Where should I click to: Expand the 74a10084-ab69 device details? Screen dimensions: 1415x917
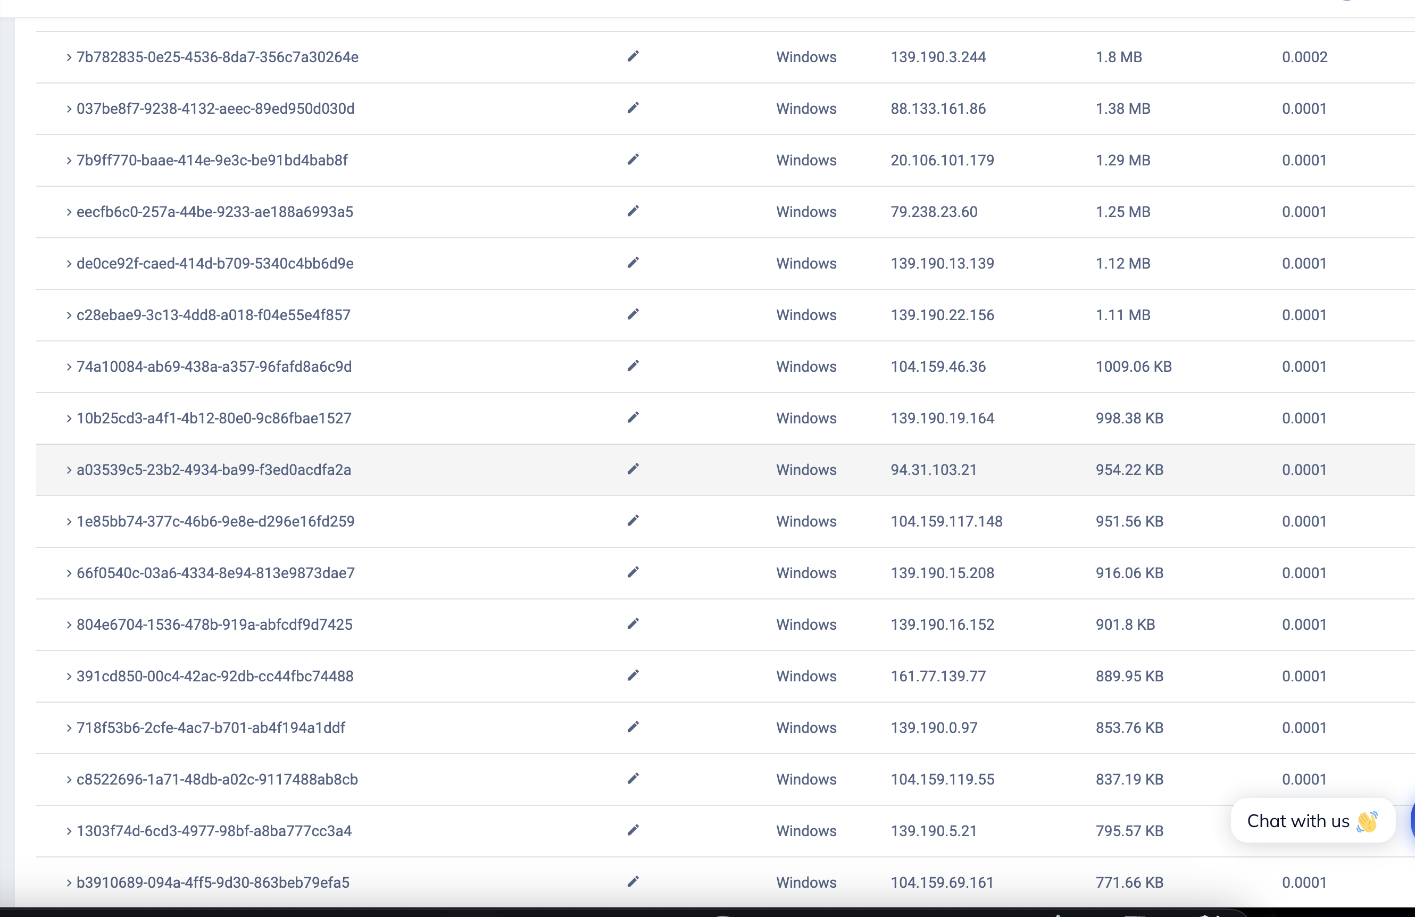coord(69,366)
